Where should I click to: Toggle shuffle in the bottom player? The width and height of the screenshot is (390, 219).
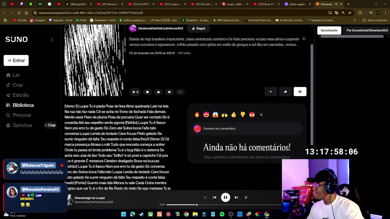coord(205,197)
